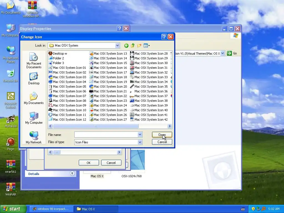The height and width of the screenshot is (213, 284).
Task: Open Pego desktop shortcut
Action: [11, 144]
